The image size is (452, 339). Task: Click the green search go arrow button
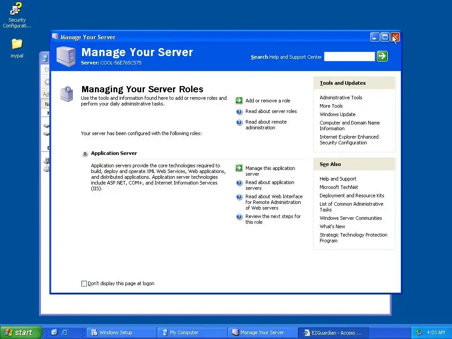pyautogui.click(x=382, y=56)
